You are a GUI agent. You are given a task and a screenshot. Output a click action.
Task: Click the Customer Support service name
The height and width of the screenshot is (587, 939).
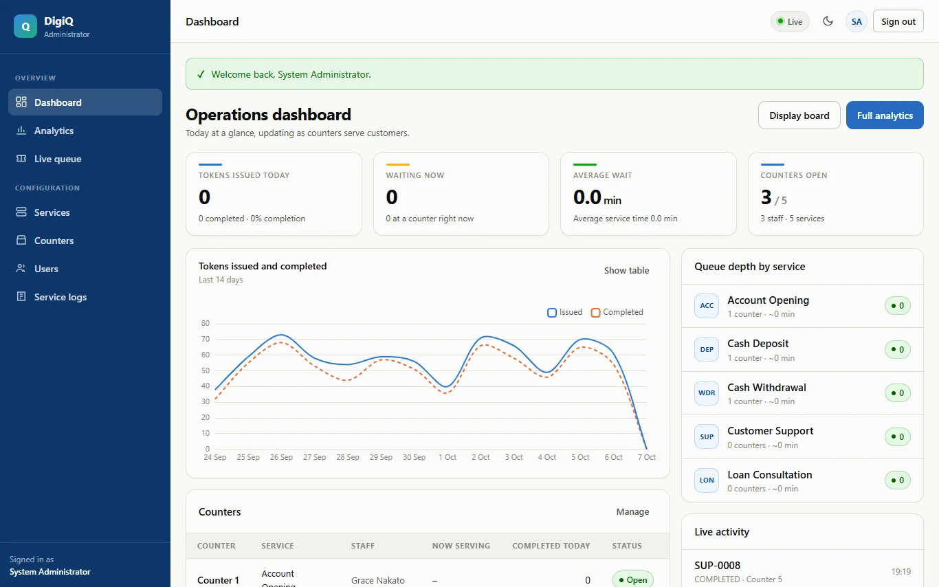coord(771,431)
